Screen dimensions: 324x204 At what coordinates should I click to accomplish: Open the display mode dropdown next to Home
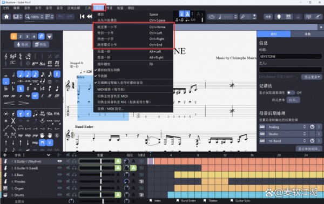(17, 17)
